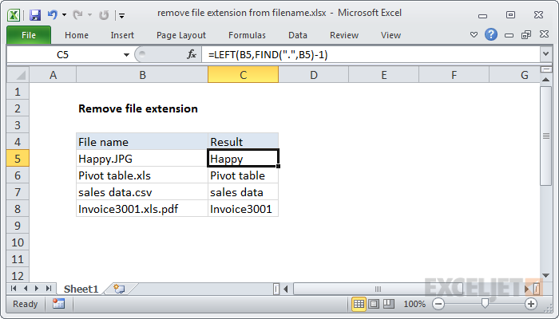Switch to the Insert ribbon tab
The image size is (559, 319).
click(122, 35)
